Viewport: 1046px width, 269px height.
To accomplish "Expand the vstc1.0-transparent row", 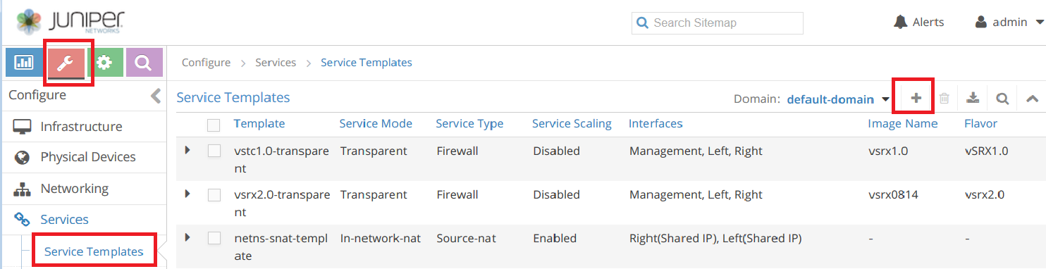I will pos(187,150).
